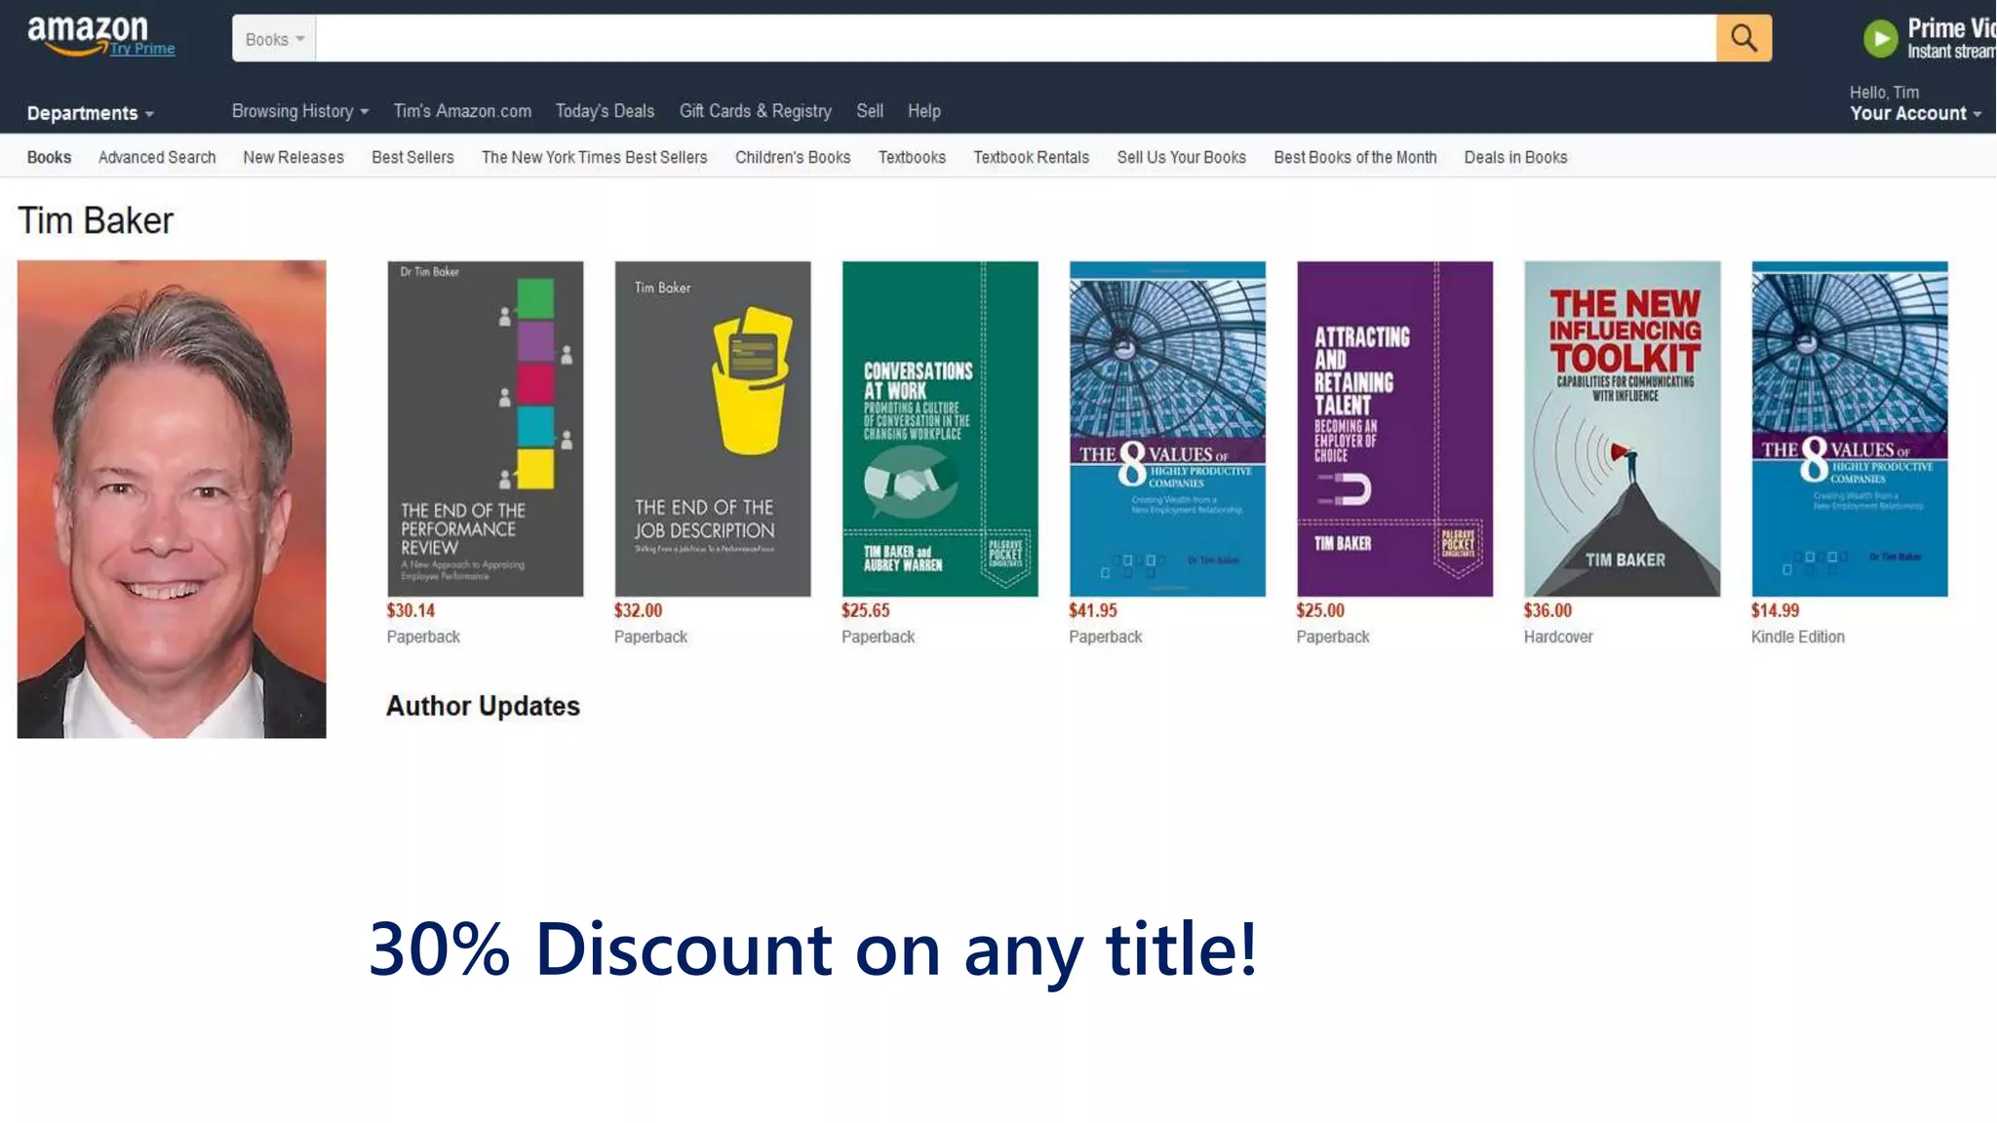The image size is (1997, 1123).
Task: Expand the Departments menu
Action: [91, 113]
